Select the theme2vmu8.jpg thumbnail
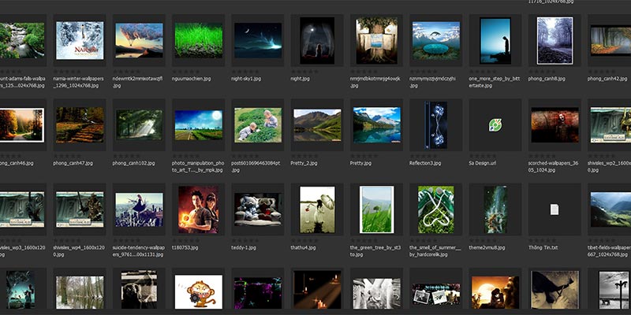Viewport: 631px width, 315px height. 495,209
